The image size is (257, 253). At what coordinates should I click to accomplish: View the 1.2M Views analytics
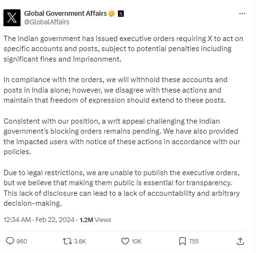point(96,220)
